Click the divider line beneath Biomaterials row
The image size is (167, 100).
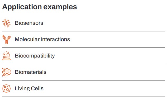coord(84,80)
